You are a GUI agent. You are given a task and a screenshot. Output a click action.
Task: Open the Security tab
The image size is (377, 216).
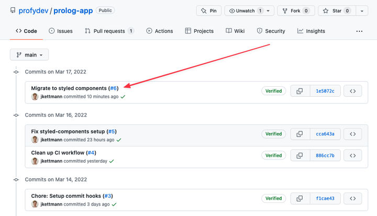(271, 31)
